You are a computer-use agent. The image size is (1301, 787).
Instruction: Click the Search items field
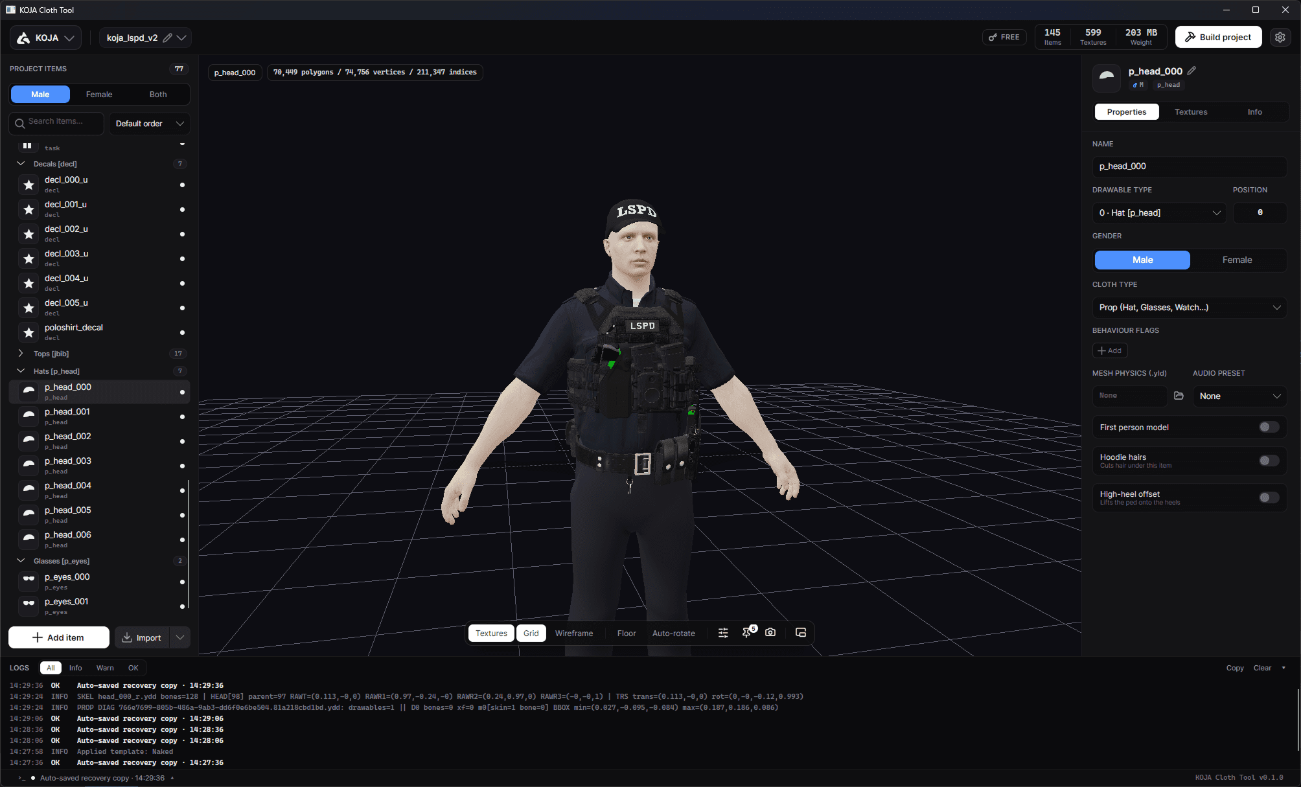click(x=56, y=123)
